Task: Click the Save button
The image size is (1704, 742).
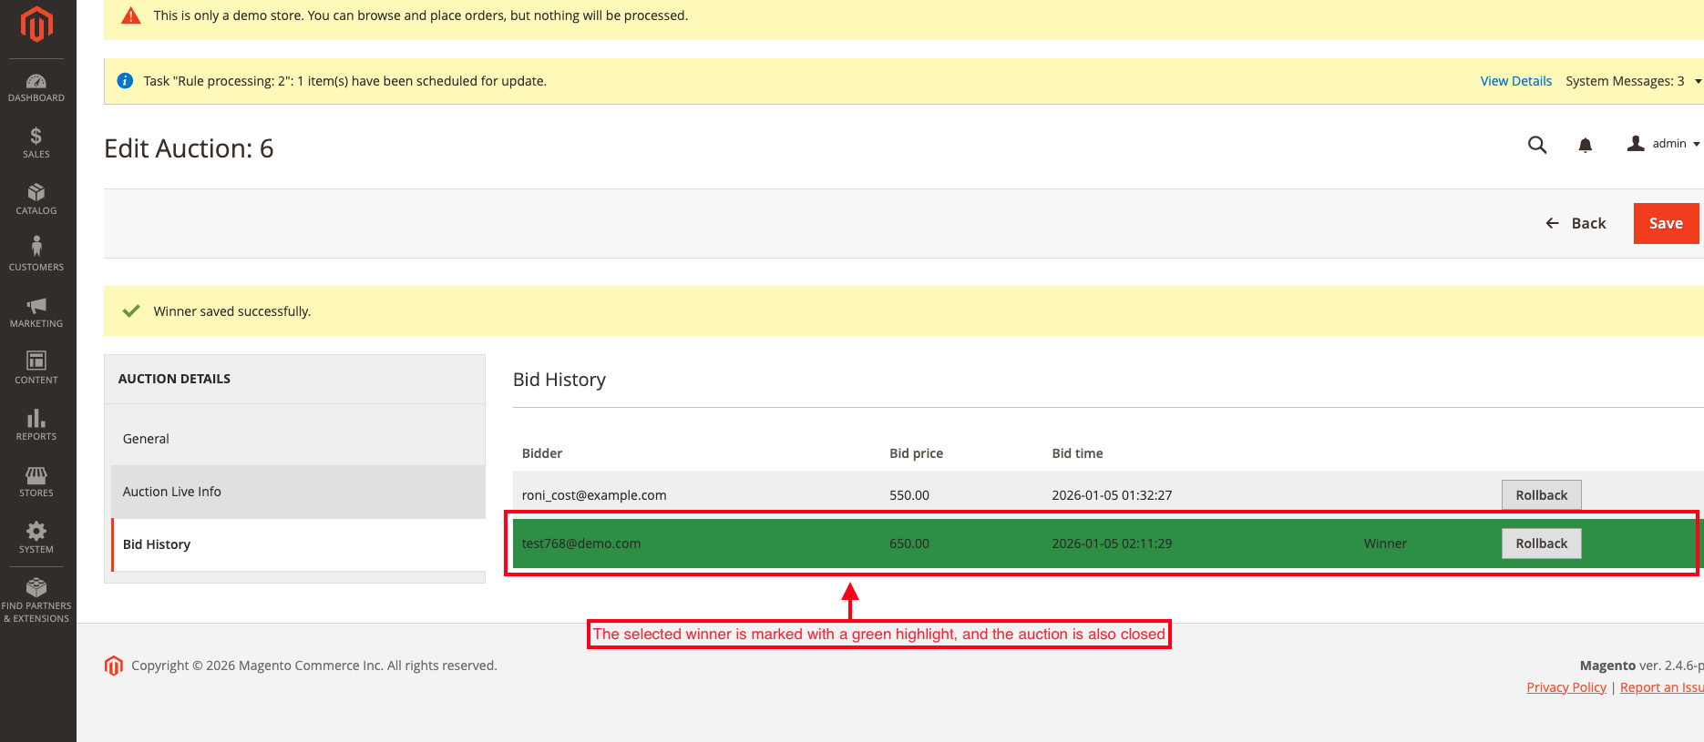Action: (1666, 223)
